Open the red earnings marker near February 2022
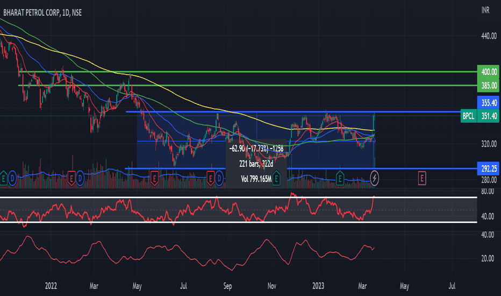The width and height of the screenshot is (501, 296). 71,178
